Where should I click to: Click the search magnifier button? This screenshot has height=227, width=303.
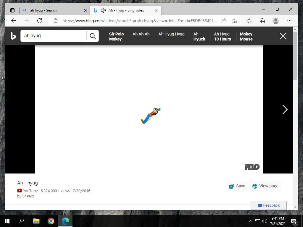tap(93, 36)
